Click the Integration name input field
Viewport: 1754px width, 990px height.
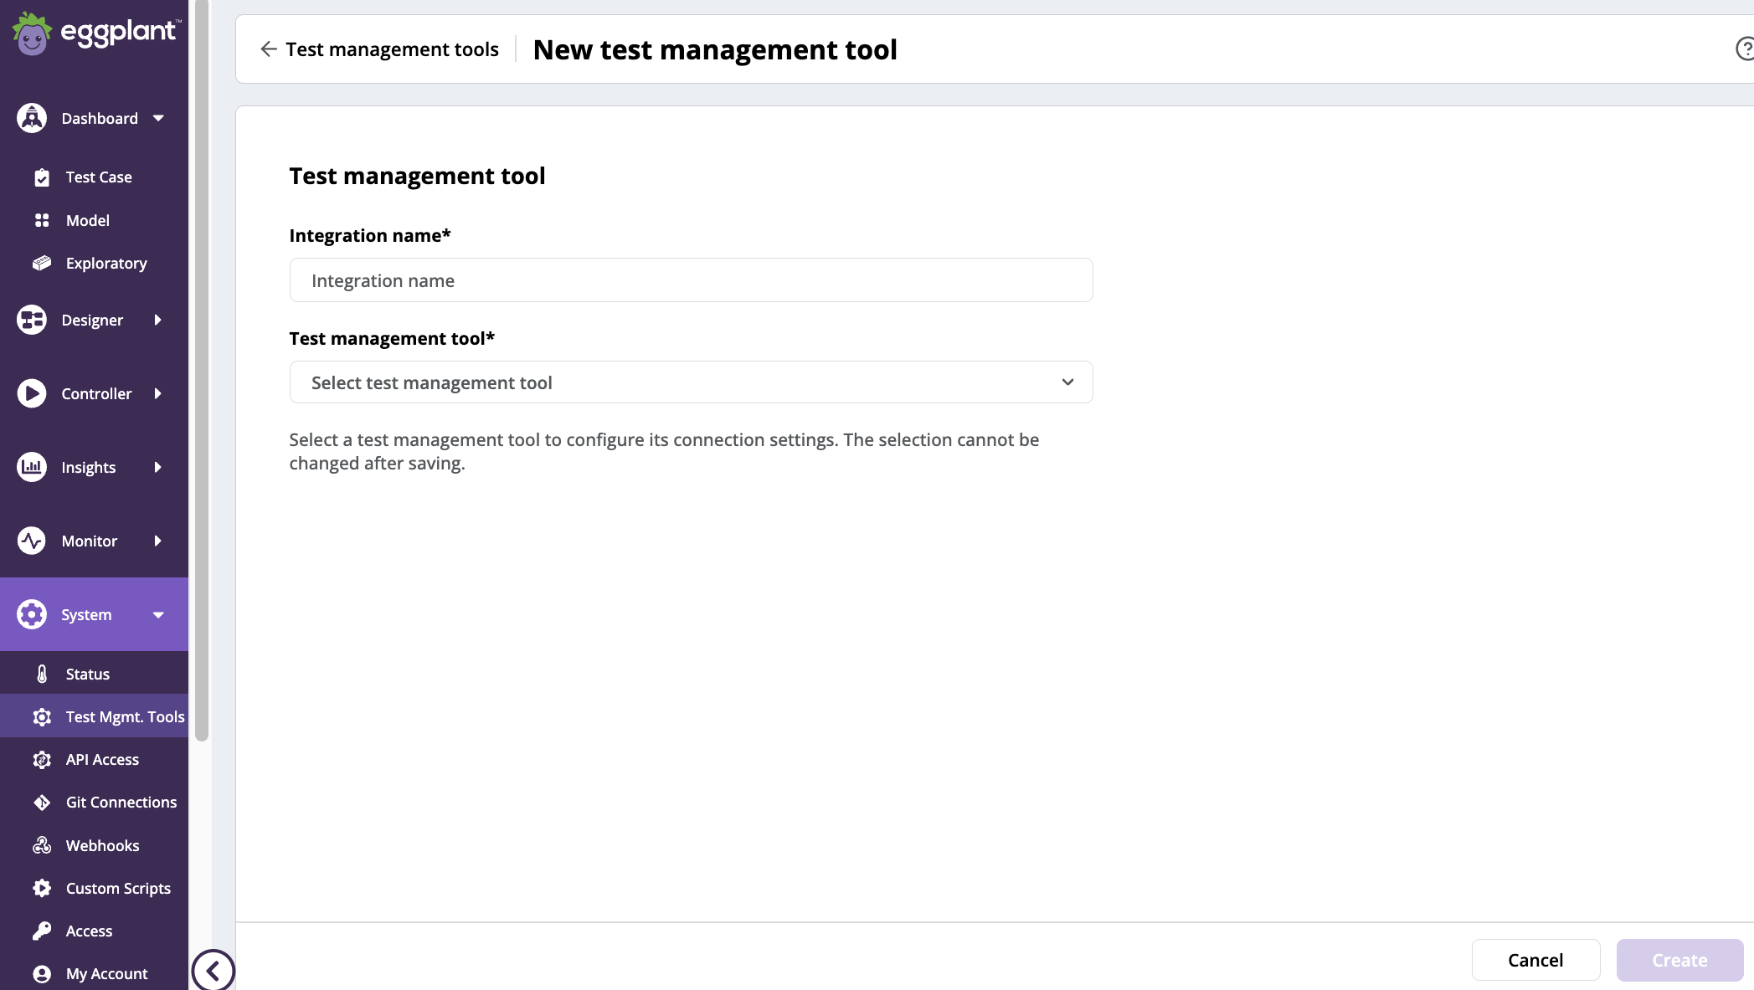pos(690,280)
